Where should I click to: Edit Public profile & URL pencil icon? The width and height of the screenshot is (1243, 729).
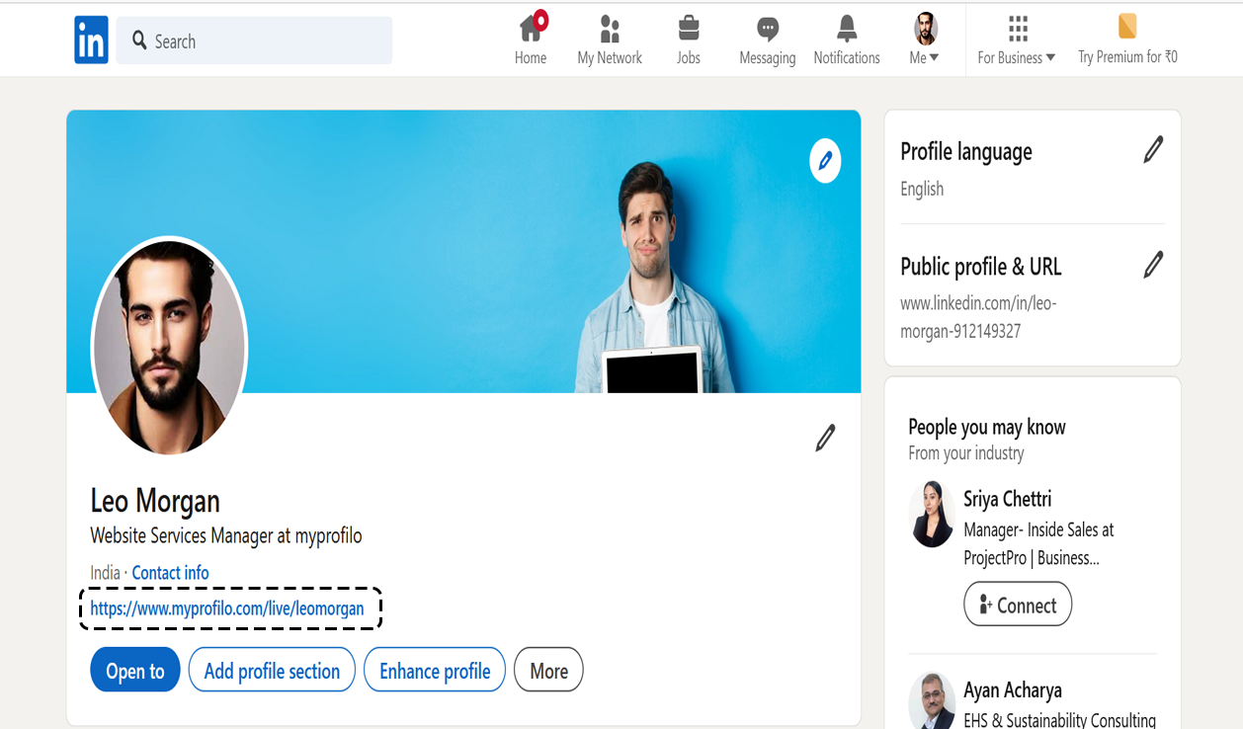click(x=1153, y=265)
